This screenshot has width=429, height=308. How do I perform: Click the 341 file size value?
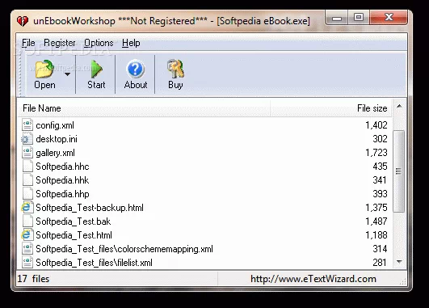381,180
